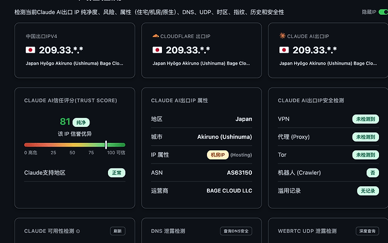Click the BAGE CLOUD LLC operator text

coord(229,191)
